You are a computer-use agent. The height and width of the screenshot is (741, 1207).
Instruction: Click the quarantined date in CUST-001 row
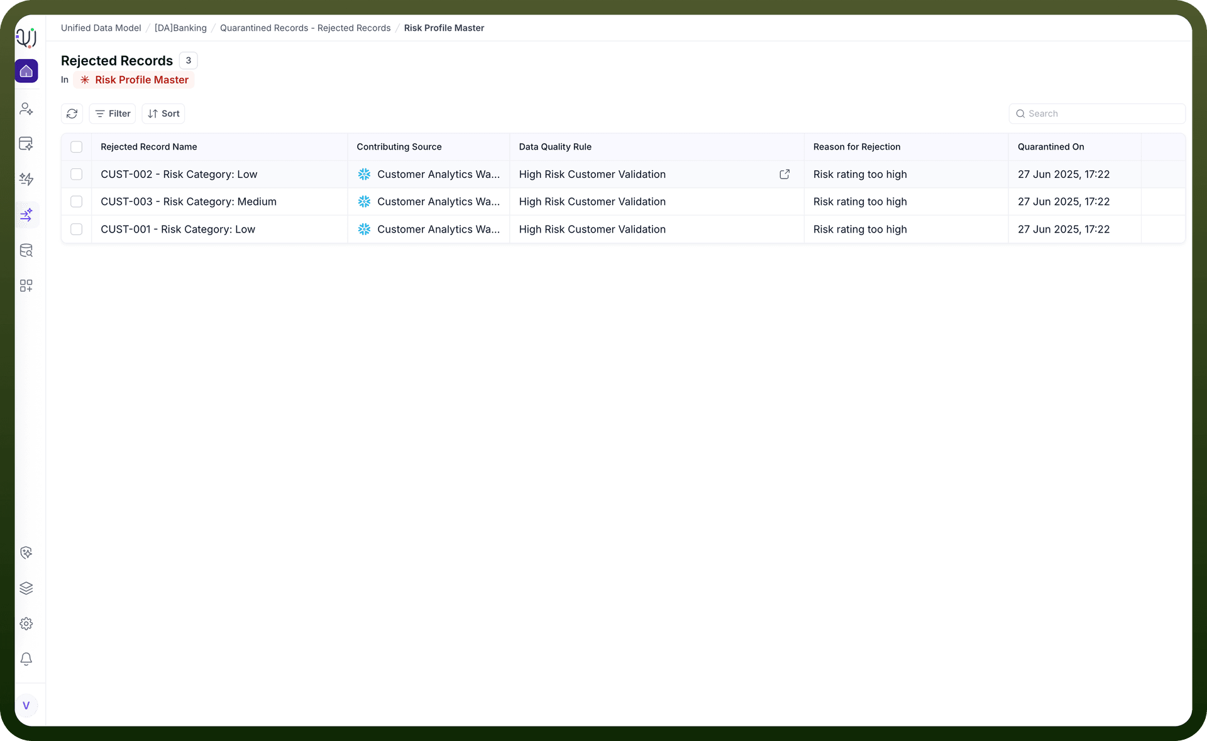tap(1064, 229)
